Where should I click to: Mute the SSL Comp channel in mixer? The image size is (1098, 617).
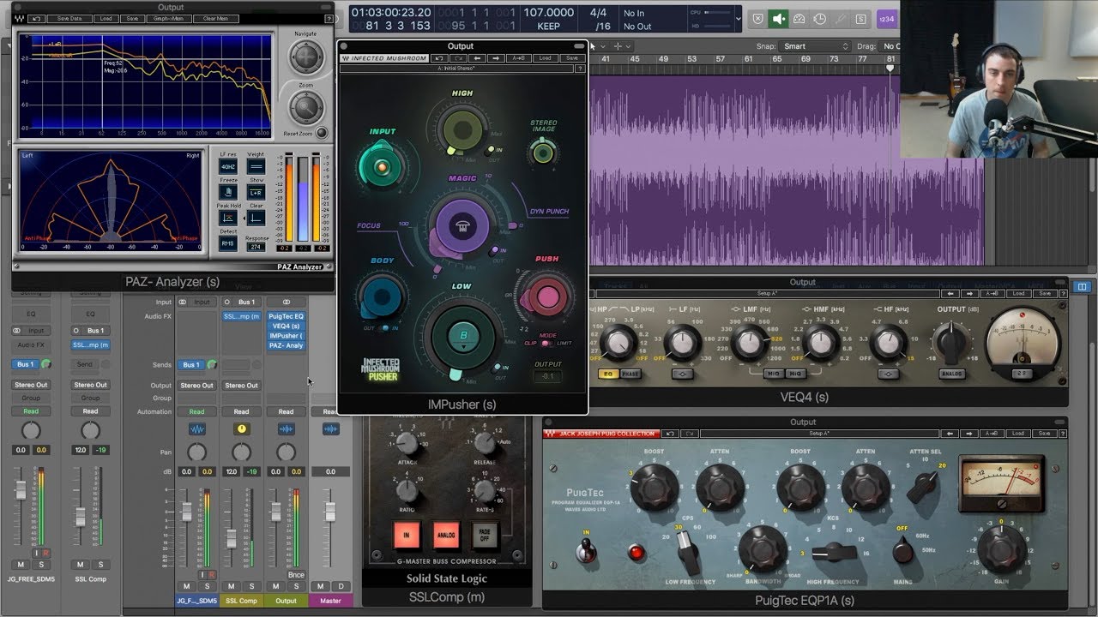[231, 586]
